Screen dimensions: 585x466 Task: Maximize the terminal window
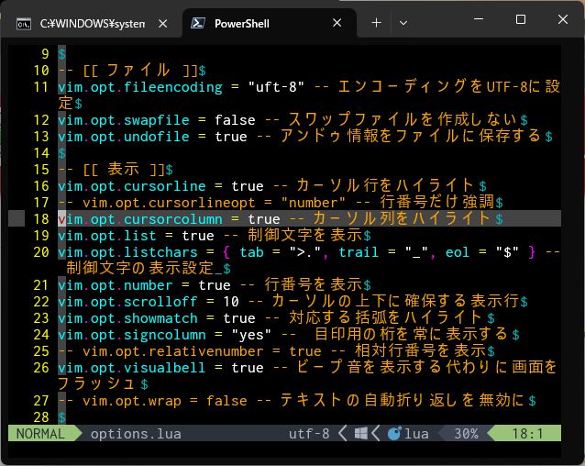pyautogui.click(x=521, y=19)
